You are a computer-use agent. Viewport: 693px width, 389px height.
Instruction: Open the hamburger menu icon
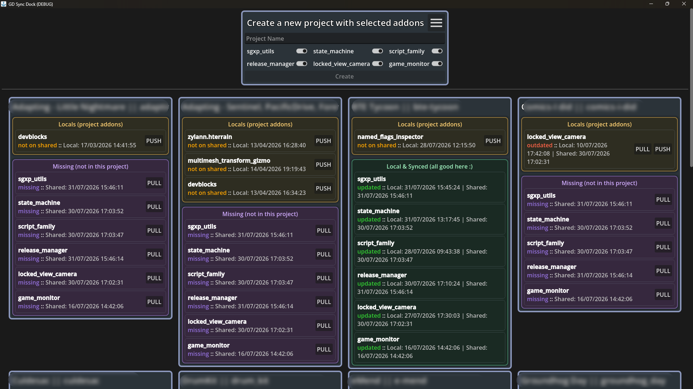pyautogui.click(x=436, y=23)
